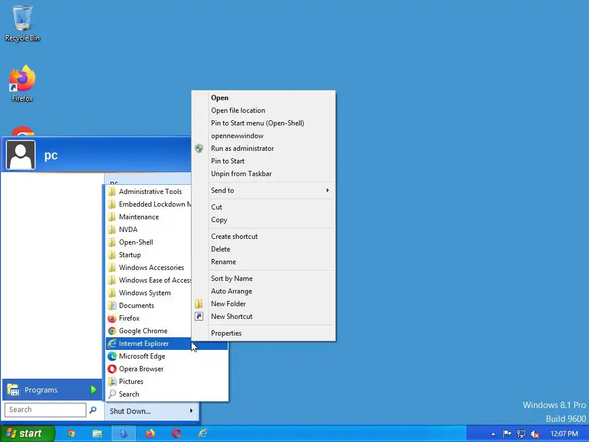
Task: Click the shortcut icon beside New Shortcut
Action: (x=199, y=317)
